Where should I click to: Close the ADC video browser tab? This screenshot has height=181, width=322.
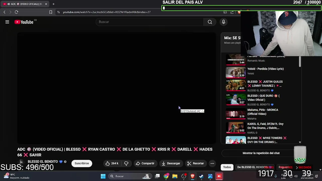click(46, 4)
